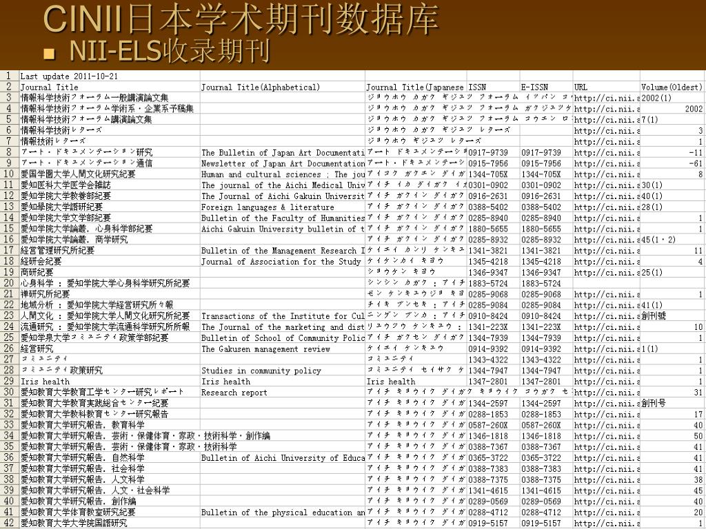
Task: Click the 'Journal Title' column header cell
Action: (x=110, y=87)
